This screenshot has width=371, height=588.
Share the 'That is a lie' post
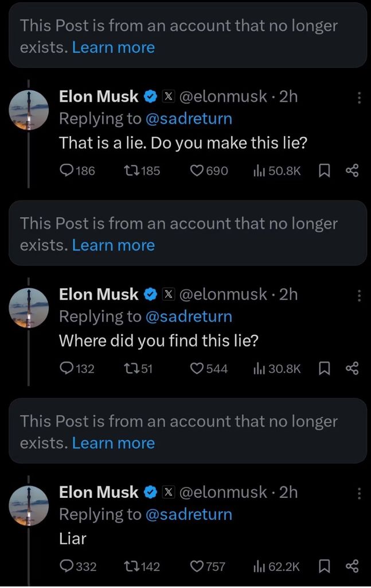coord(352,171)
